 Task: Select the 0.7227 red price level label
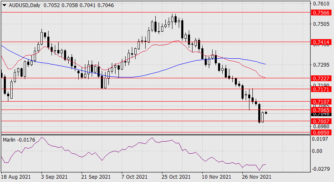click(x=321, y=78)
